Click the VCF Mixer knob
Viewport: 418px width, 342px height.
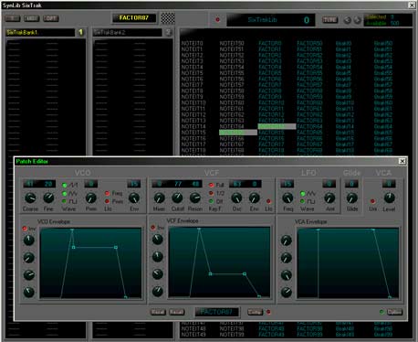[x=159, y=198]
